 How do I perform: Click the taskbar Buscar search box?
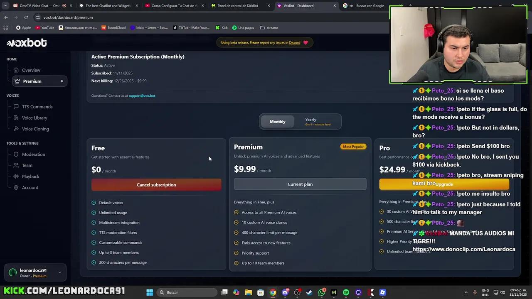coord(187,292)
